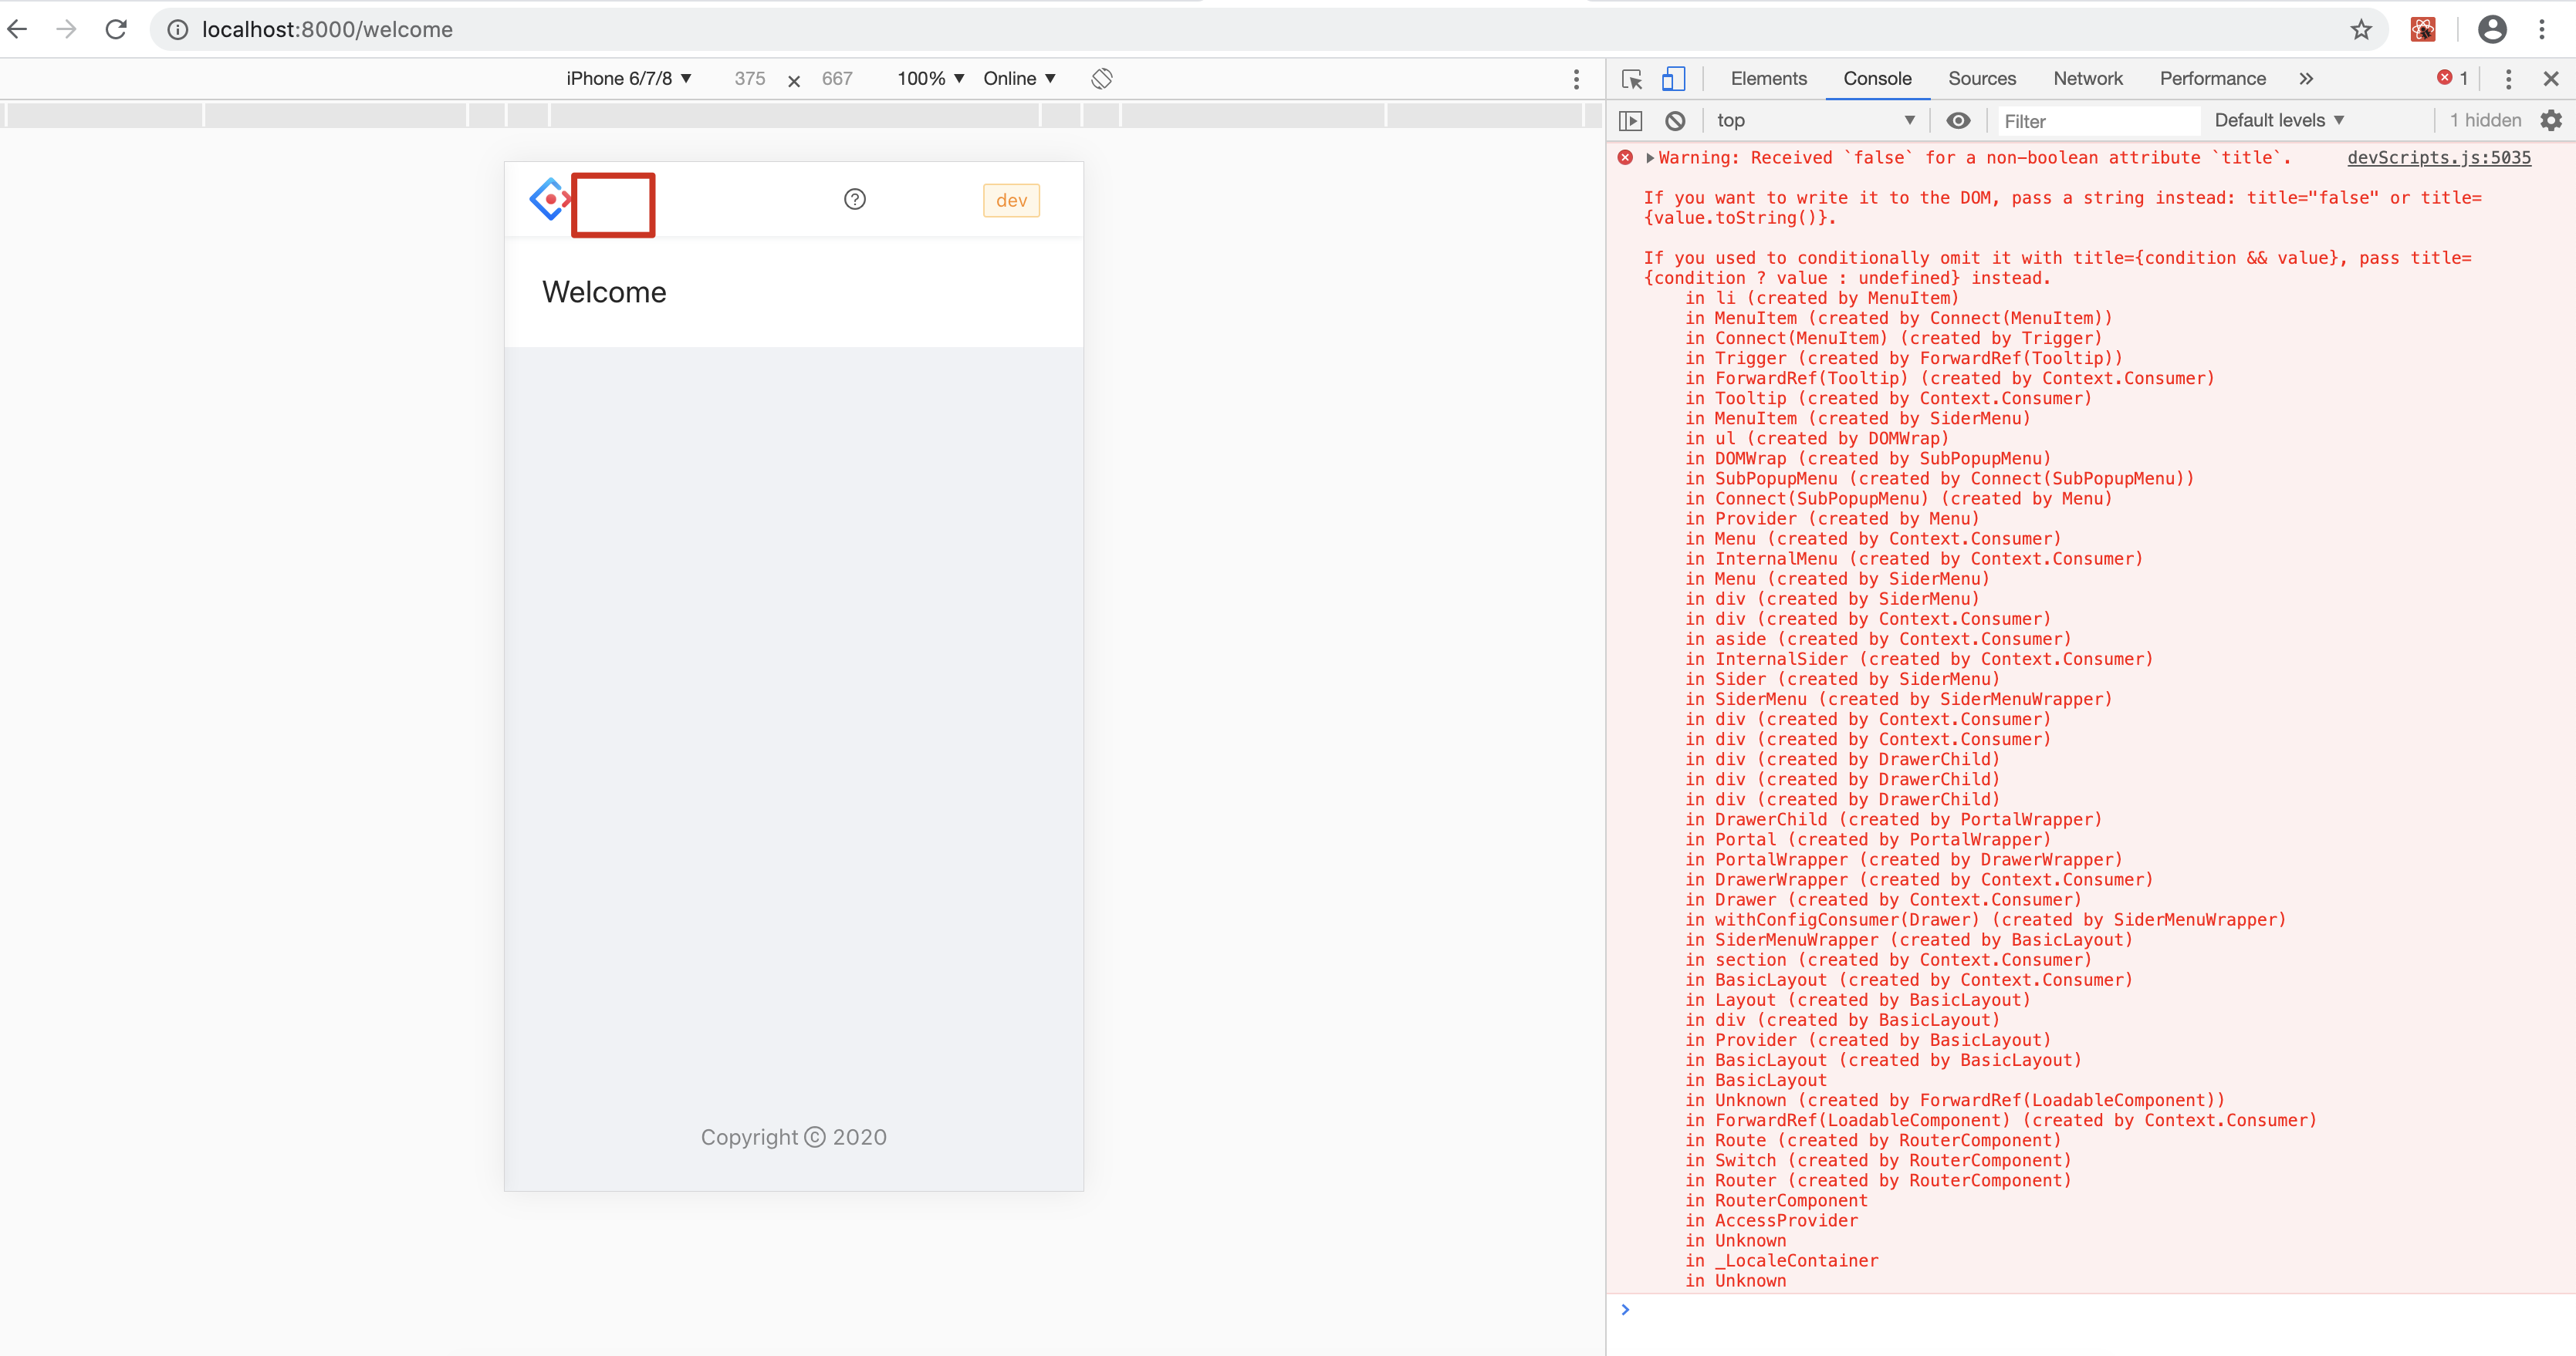2576x1356 pixels.
Task: Toggle the device toolbar
Action: (x=1672, y=78)
